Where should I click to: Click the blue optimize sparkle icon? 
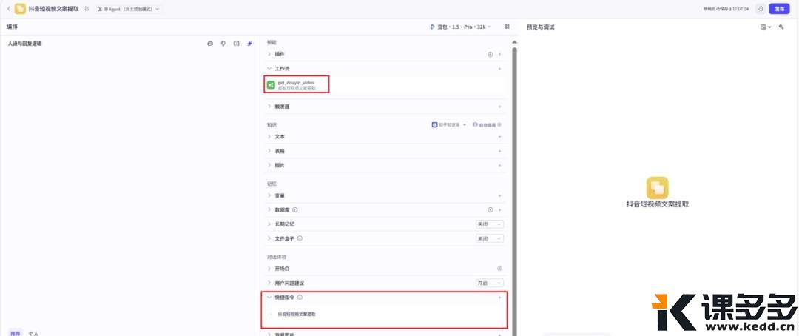point(250,44)
